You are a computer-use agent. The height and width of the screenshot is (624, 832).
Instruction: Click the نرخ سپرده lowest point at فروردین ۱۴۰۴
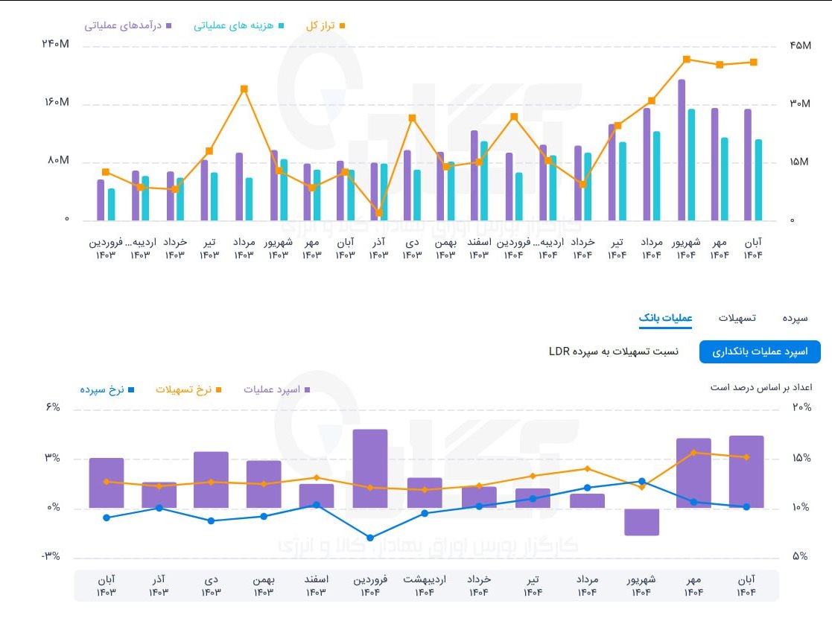370,538
